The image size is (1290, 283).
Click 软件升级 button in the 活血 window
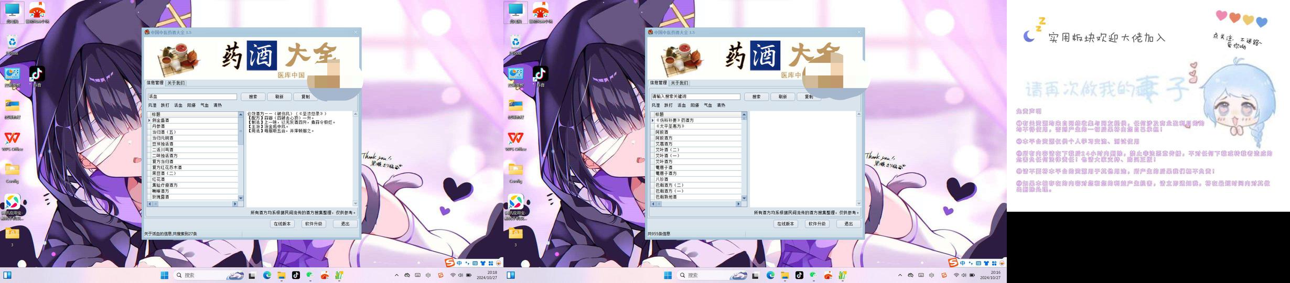314,224
